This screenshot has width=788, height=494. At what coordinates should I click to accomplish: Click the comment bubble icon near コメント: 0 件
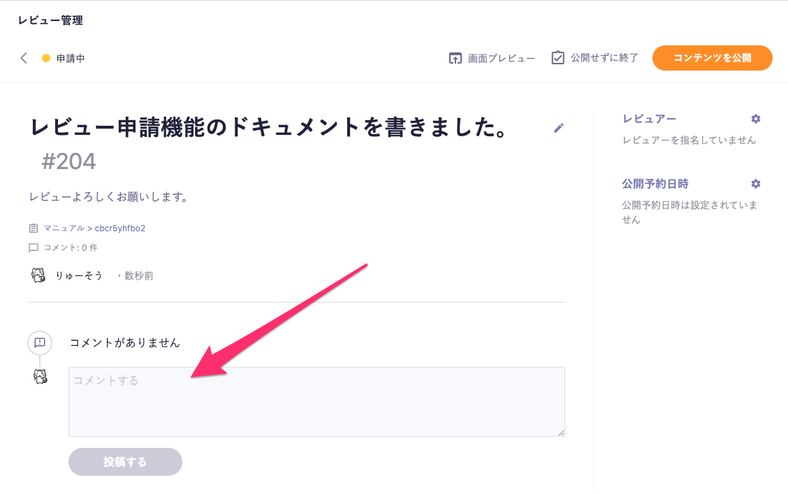coord(33,248)
